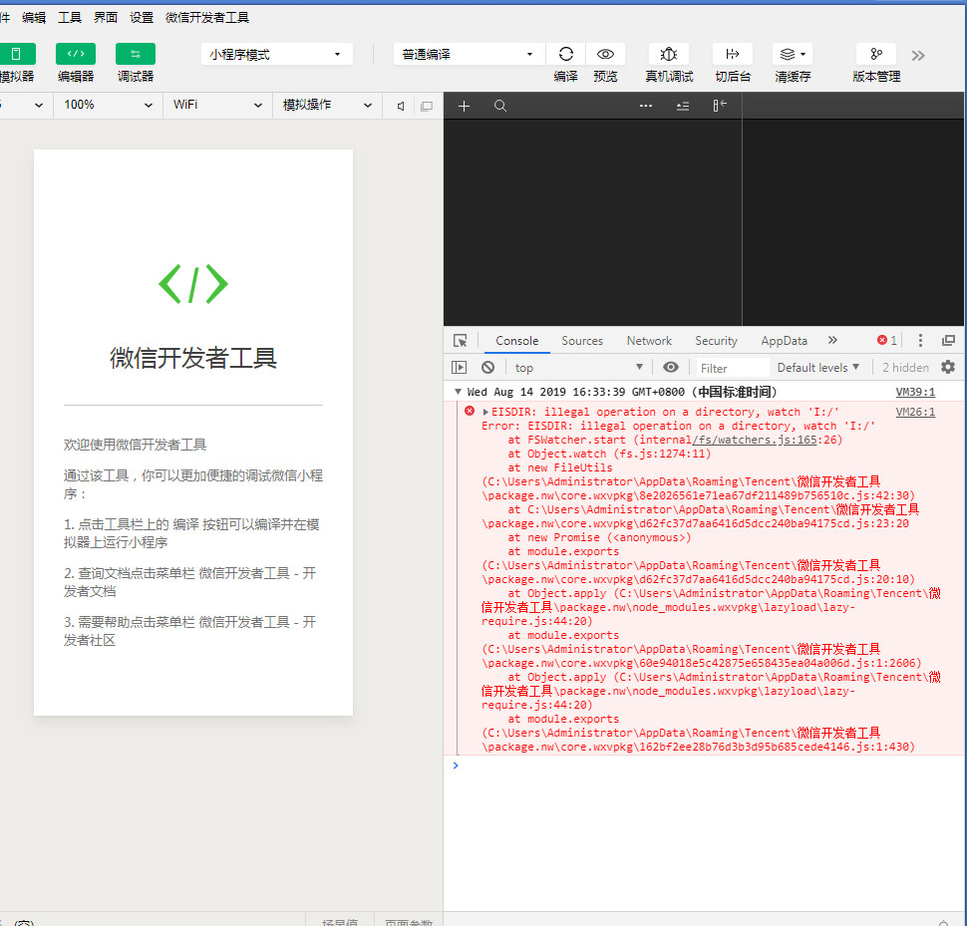The width and height of the screenshot is (967, 926).
Task: Mute the simulator sound
Action: pos(401,106)
